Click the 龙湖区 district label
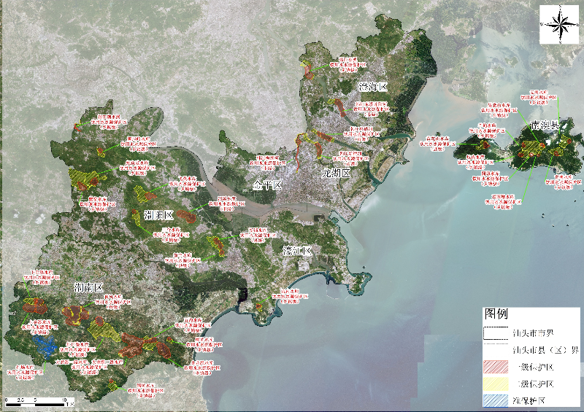This screenshot has height=412, width=584. click(x=337, y=174)
